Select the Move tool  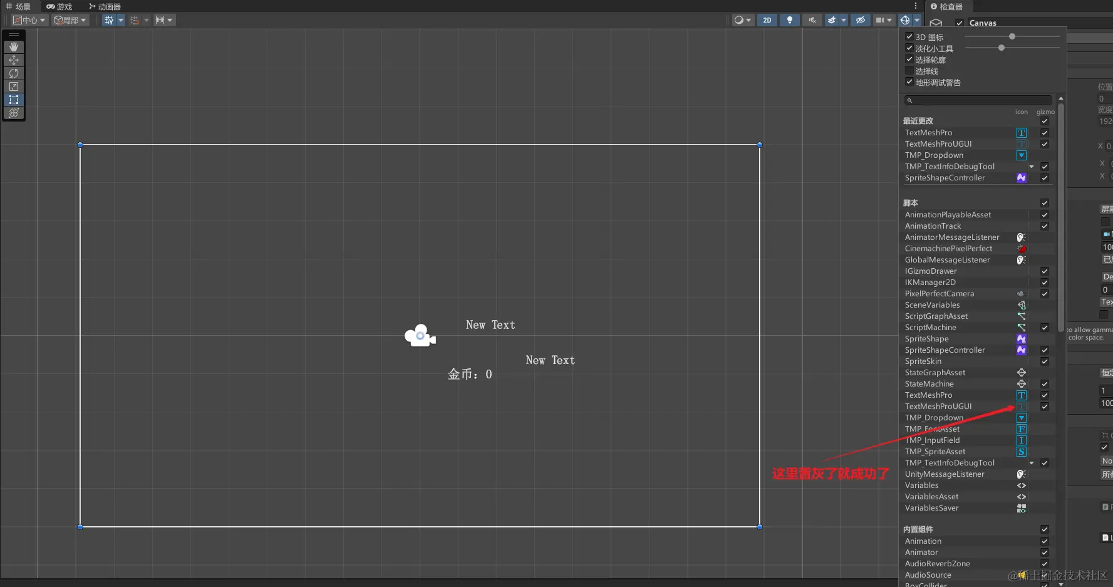[x=14, y=60]
